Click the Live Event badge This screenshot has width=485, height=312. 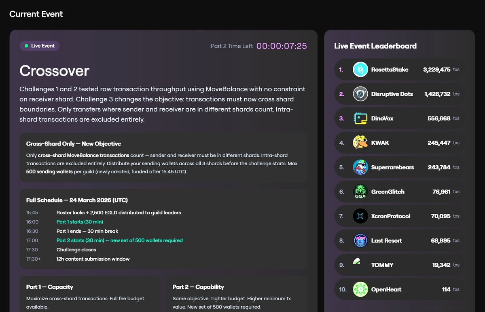(40, 46)
